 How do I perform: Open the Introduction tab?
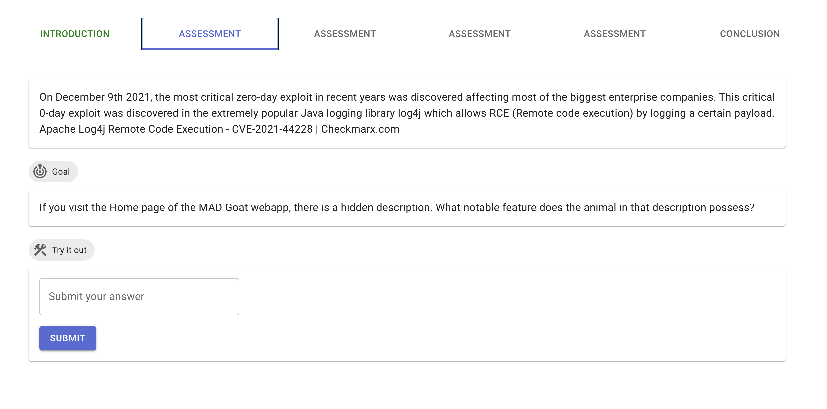[x=75, y=34]
